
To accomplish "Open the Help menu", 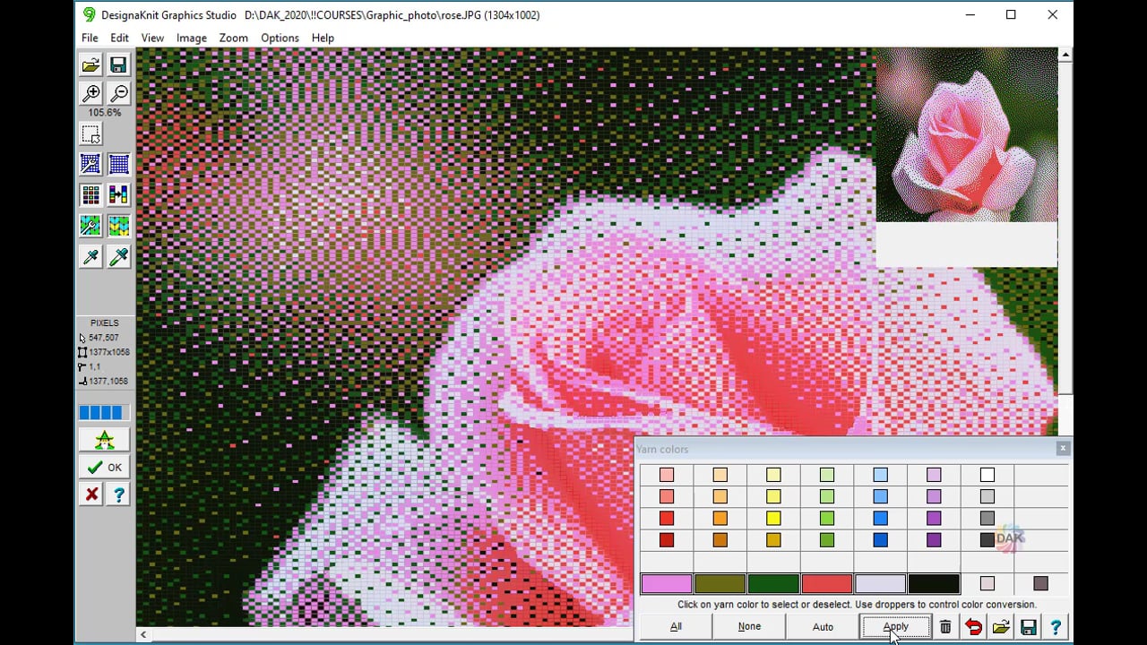I will click(x=323, y=38).
